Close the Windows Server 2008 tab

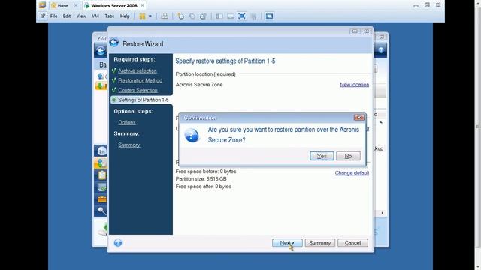(x=142, y=5)
